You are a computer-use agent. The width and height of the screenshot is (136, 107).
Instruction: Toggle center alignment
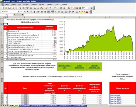point(42,12)
